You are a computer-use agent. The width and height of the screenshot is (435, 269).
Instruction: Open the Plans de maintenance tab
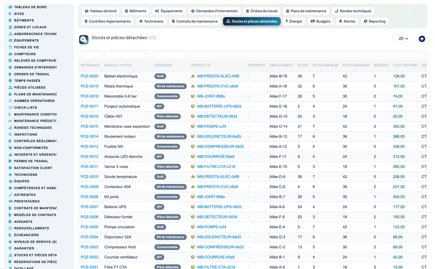coord(306,11)
